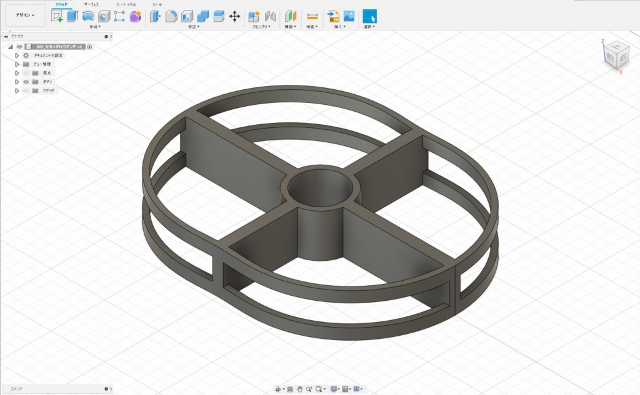The image size is (640, 395).
Task: Select the purple Create Form icon
Action: [135, 16]
